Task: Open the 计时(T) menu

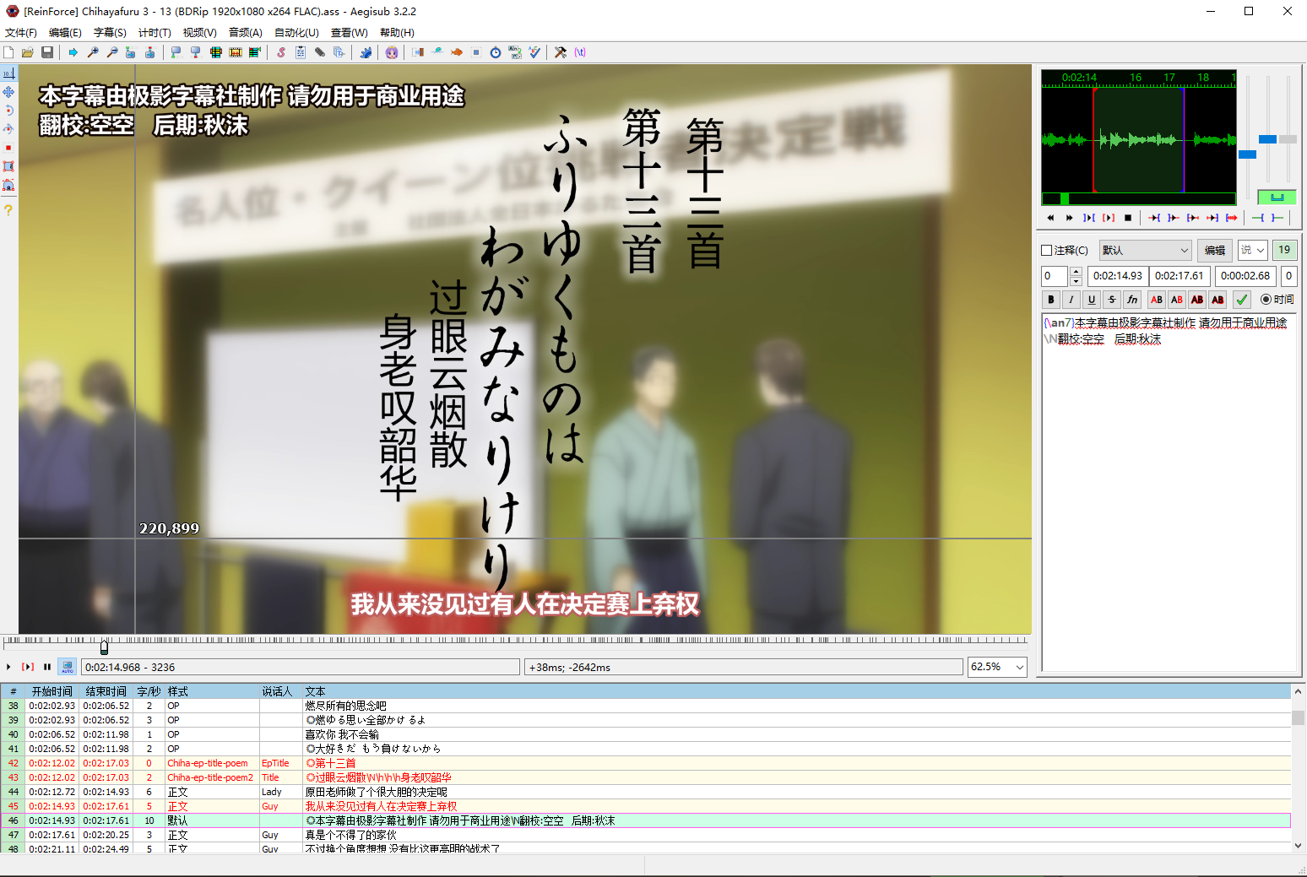Action: (155, 33)
